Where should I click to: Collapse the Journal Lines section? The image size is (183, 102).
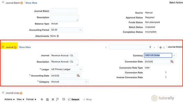[x=3, y=92]
